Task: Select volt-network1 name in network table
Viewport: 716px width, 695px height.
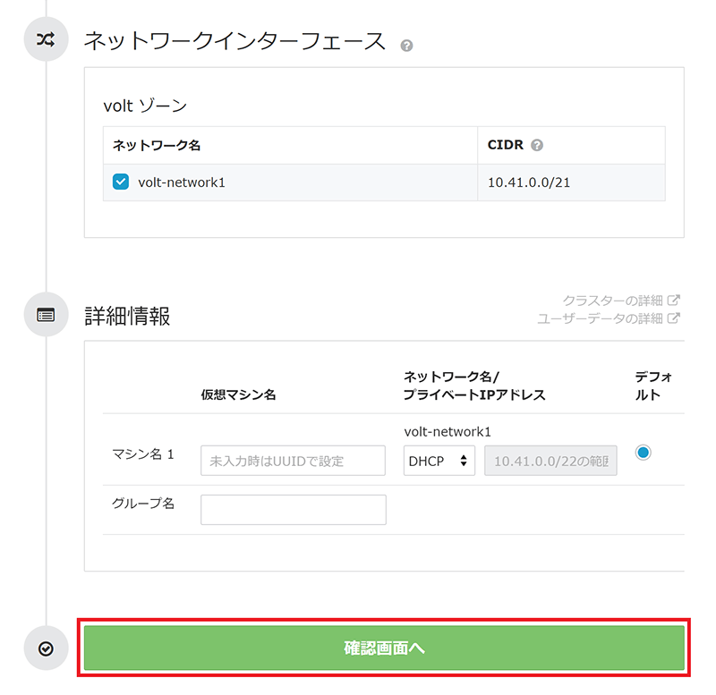Action: [182, 182]
